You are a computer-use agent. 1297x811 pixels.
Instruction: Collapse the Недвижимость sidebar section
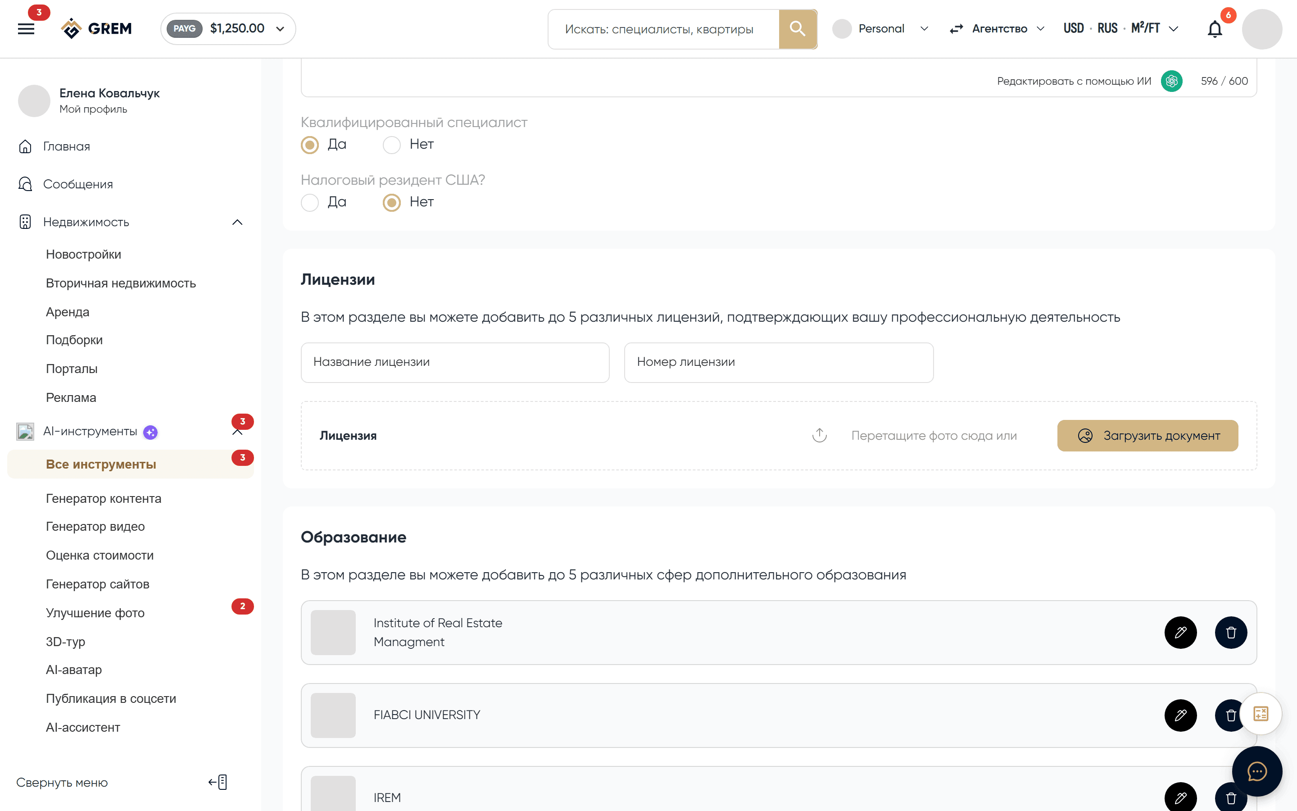[x=237, y=222]
